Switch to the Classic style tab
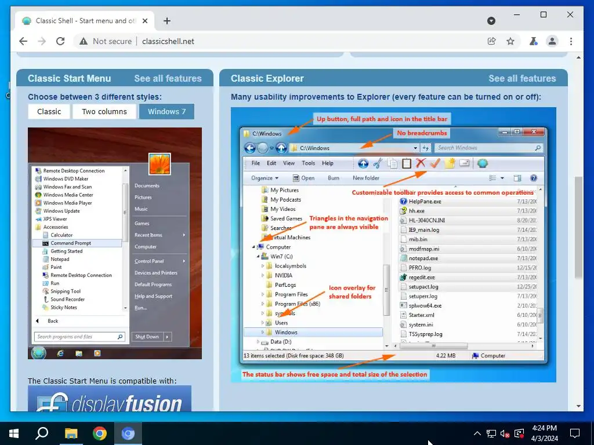Viewport: 594px width, 445px height. coord(49,112)
